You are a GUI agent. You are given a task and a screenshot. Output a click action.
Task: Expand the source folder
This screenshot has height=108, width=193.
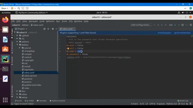point(20,48)
